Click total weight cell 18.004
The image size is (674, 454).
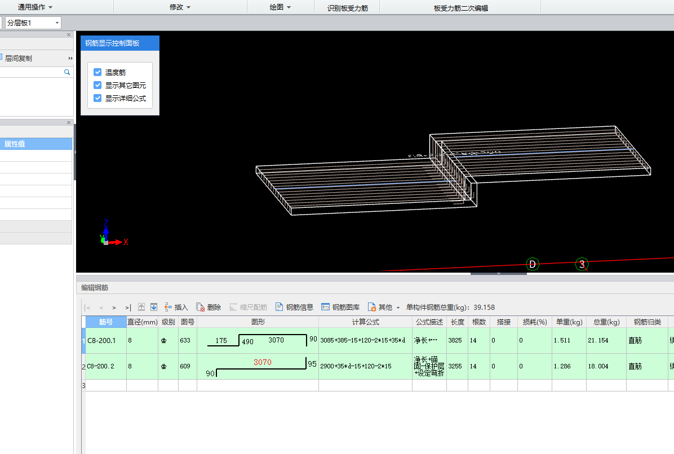coord(606,366)
